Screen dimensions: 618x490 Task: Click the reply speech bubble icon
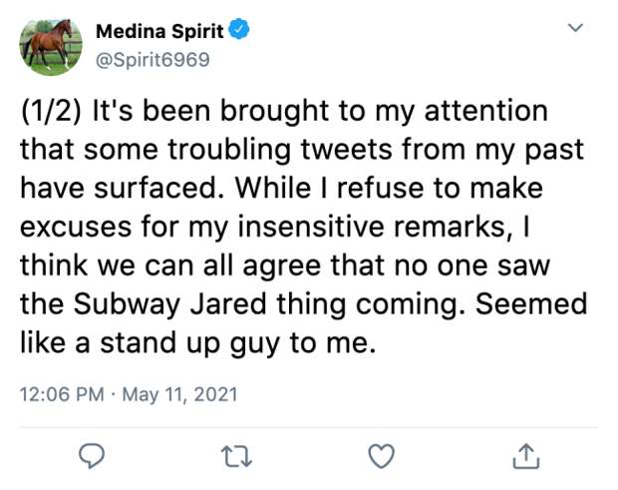tap(91, 456)
